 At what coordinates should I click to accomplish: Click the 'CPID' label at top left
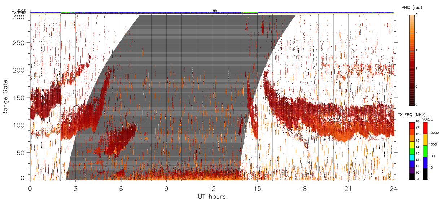pos(22,10)
